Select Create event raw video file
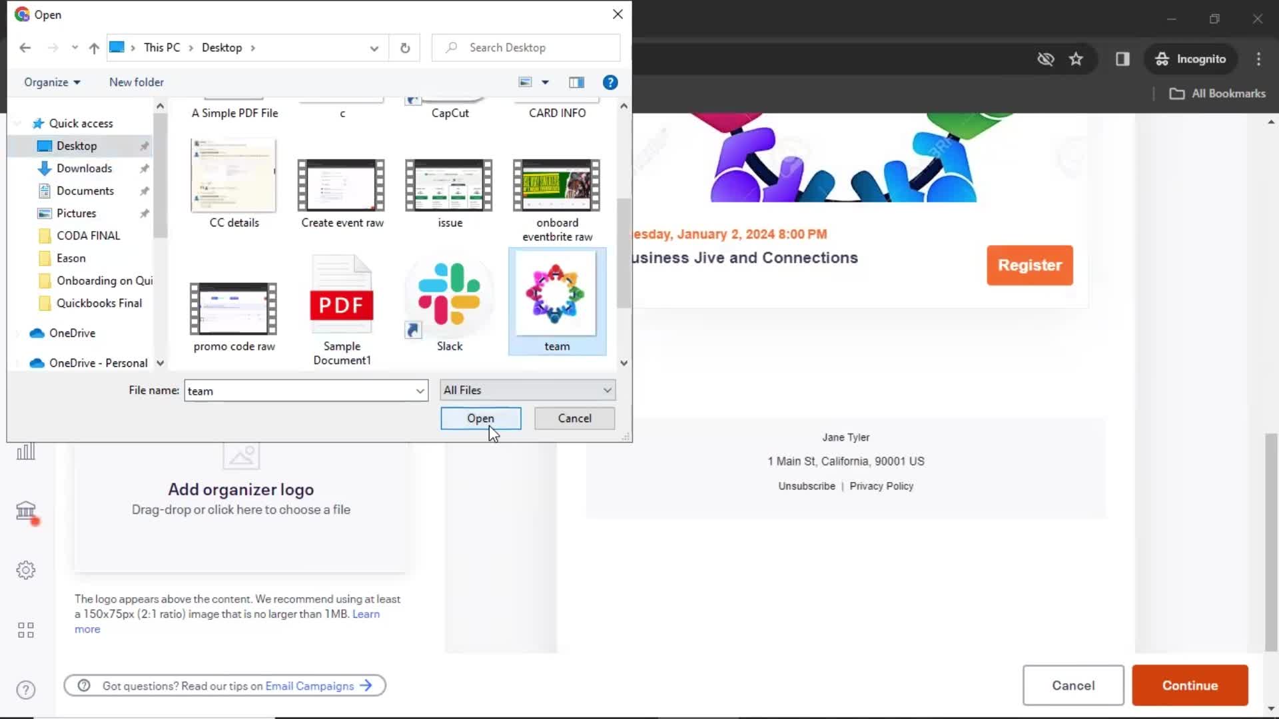Screen dimensions: 1279x719 click(x=342, y=193)
